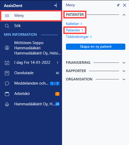Click the Sök magnifying glass icon

click(7, 26)
